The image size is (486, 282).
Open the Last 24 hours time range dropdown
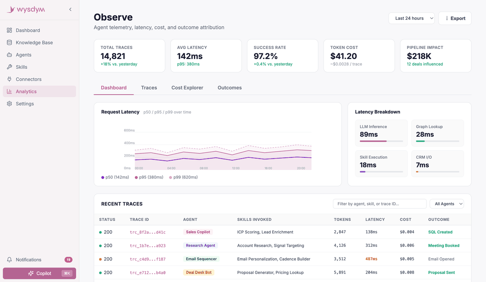(x=411, y=18)
